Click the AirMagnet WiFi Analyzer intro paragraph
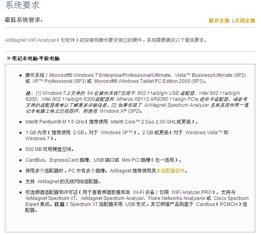Image resolution: width=261 pixels, height=235 pixels. 105,40
